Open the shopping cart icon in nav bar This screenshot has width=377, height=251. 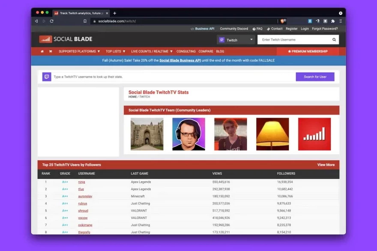[x=51, y=51]
